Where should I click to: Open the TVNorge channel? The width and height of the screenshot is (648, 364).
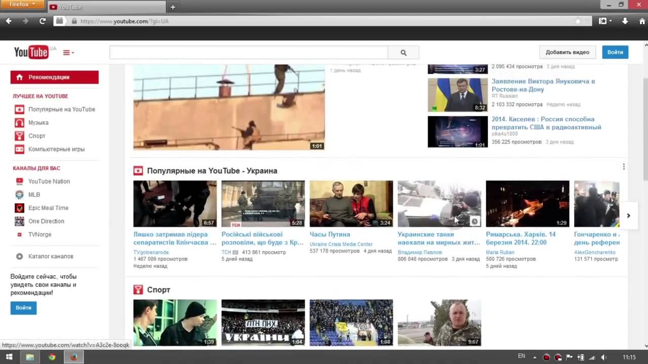pyautogui.click(x=39, y=235)
